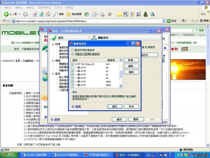This screenshot has width=210, height=158.
Task: Collapse the 服務 tree node
Action: 53,74
